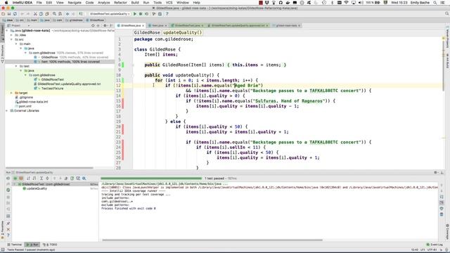This screenshot has width=450, height=253.
Task: Click the Debug bug icon in toolbar
Action: coord(141,14)
